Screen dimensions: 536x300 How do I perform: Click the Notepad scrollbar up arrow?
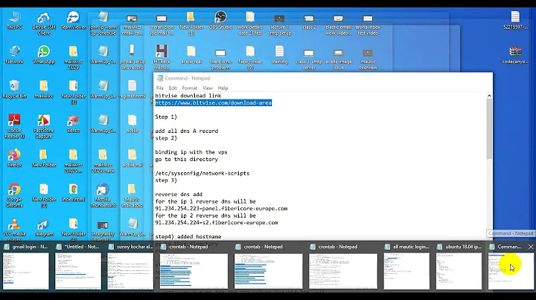489,96
